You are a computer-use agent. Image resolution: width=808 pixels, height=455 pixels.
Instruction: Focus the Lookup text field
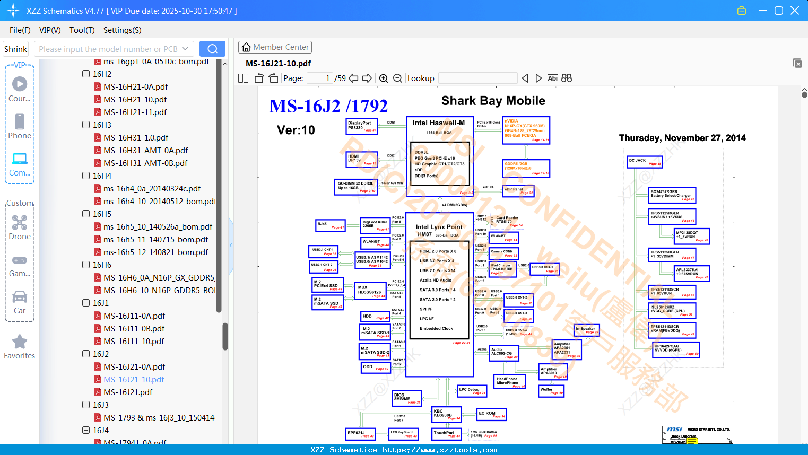tap(477, 78)
